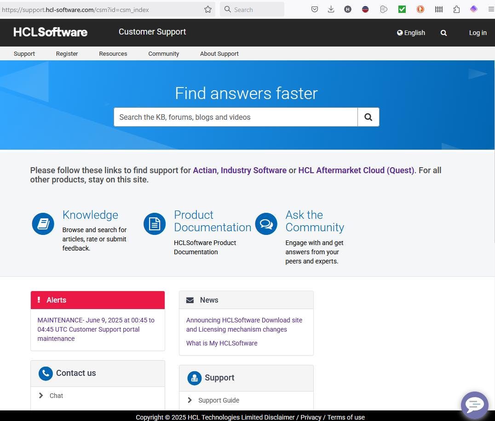Open the What is My HCLSoftware article

coord(222,343)
